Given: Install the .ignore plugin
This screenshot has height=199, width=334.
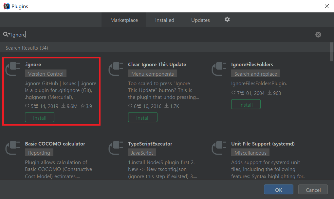Looking at the screenshot, I should (40, 117).
